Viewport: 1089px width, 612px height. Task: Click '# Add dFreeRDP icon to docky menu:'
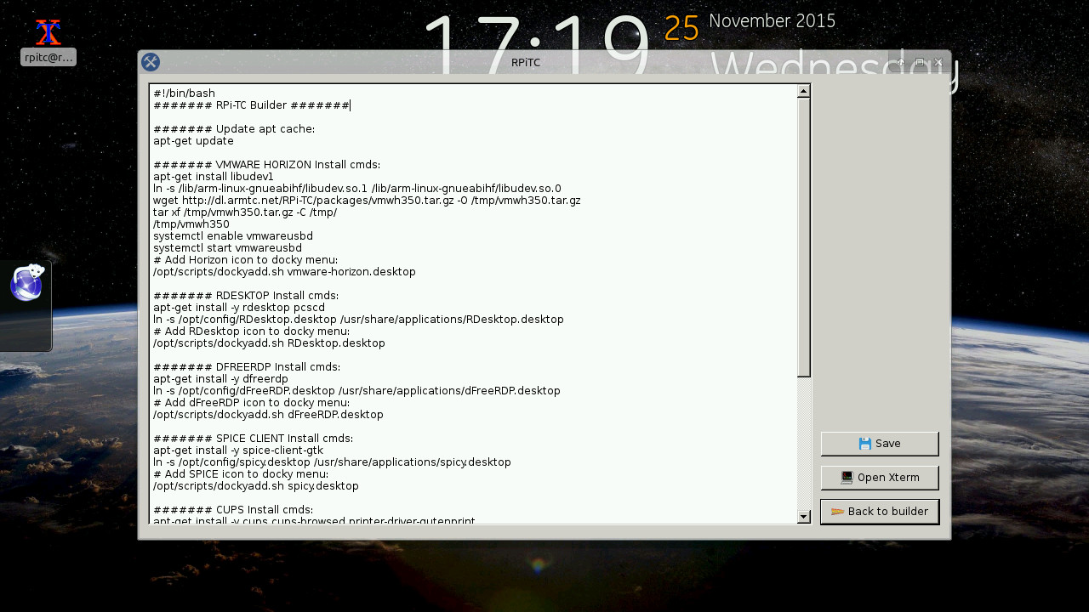pos(251,403)
